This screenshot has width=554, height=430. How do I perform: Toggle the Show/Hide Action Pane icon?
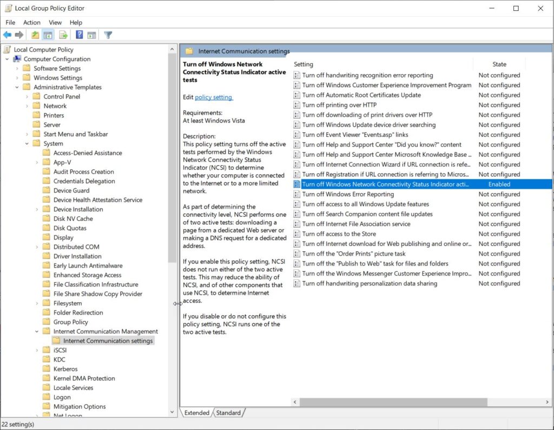click(x=91, y=35)
